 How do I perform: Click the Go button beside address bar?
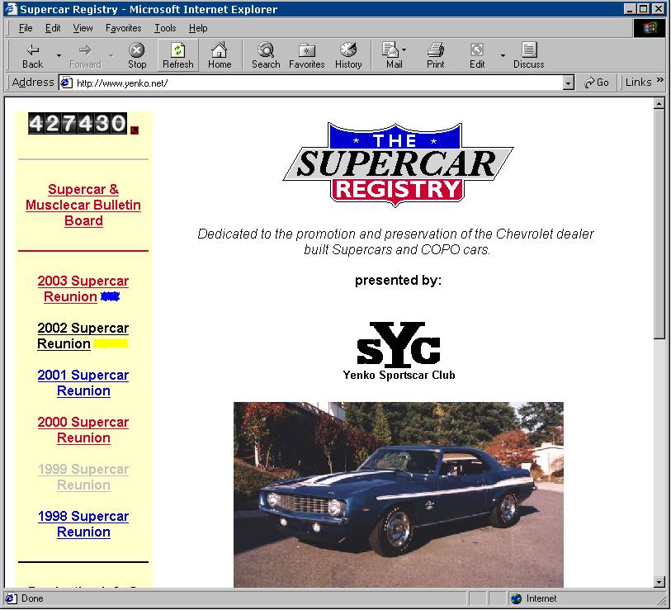596,83
